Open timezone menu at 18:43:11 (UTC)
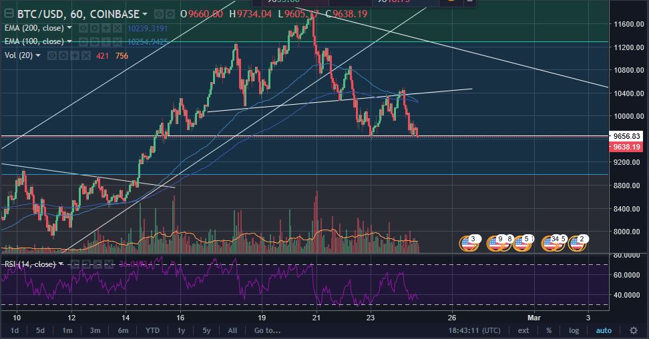649x339 pixels. [474, 330]
